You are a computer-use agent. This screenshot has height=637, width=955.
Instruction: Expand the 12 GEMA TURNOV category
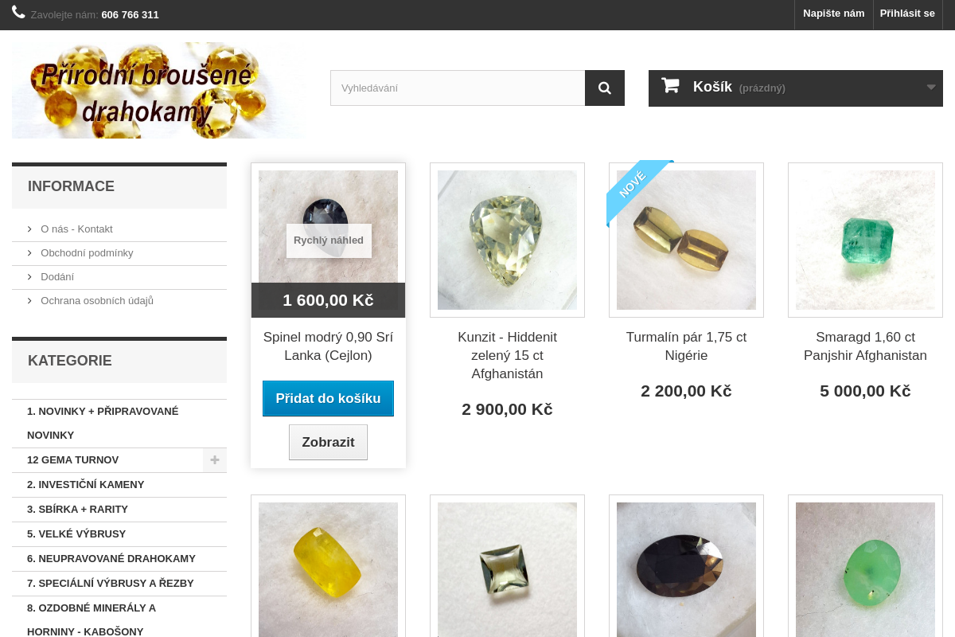pyautogui.click(x=215, y=460)
